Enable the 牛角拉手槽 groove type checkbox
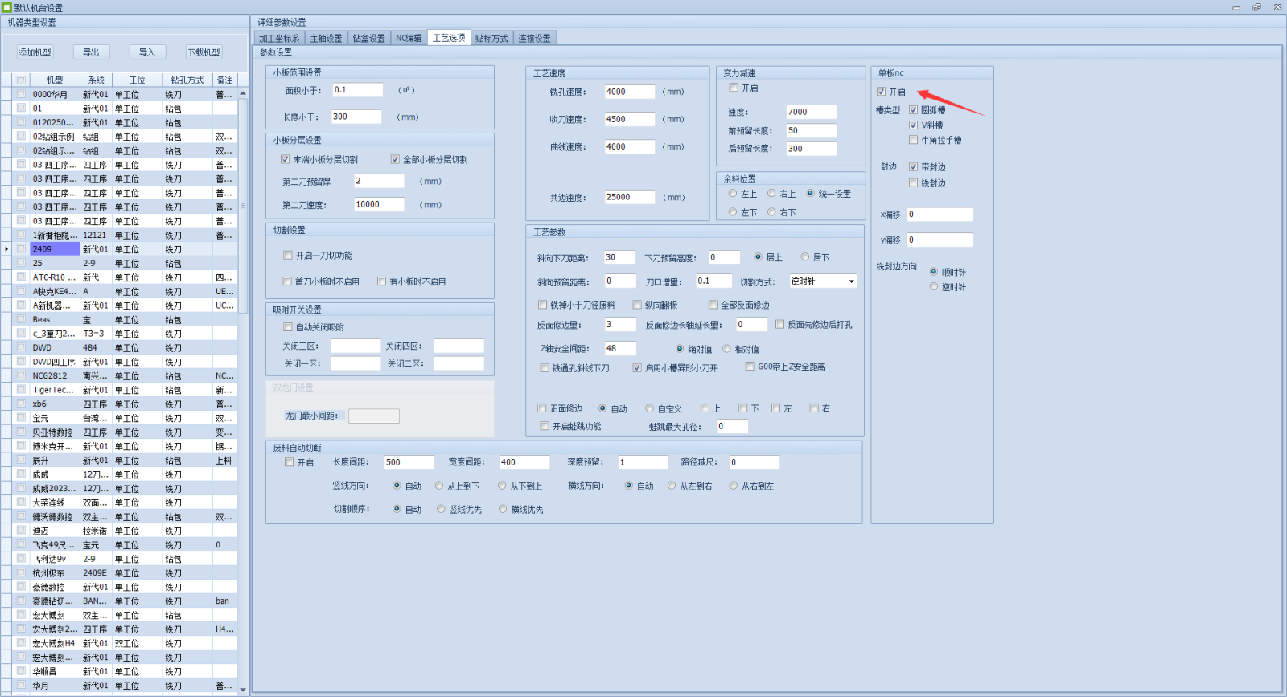Image resolution: width=1287 pixels, height=697 pixels. [913, 140]
